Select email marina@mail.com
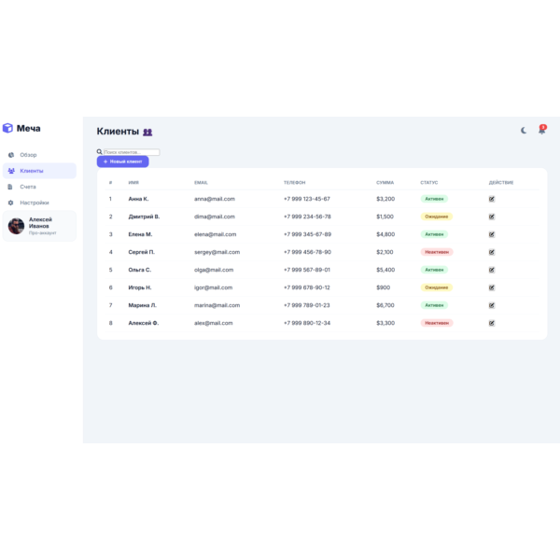 pos(217,305)
